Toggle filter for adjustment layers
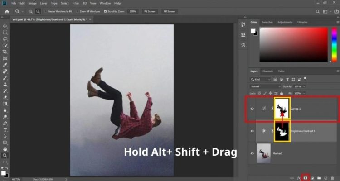 [x=281, y=80]
